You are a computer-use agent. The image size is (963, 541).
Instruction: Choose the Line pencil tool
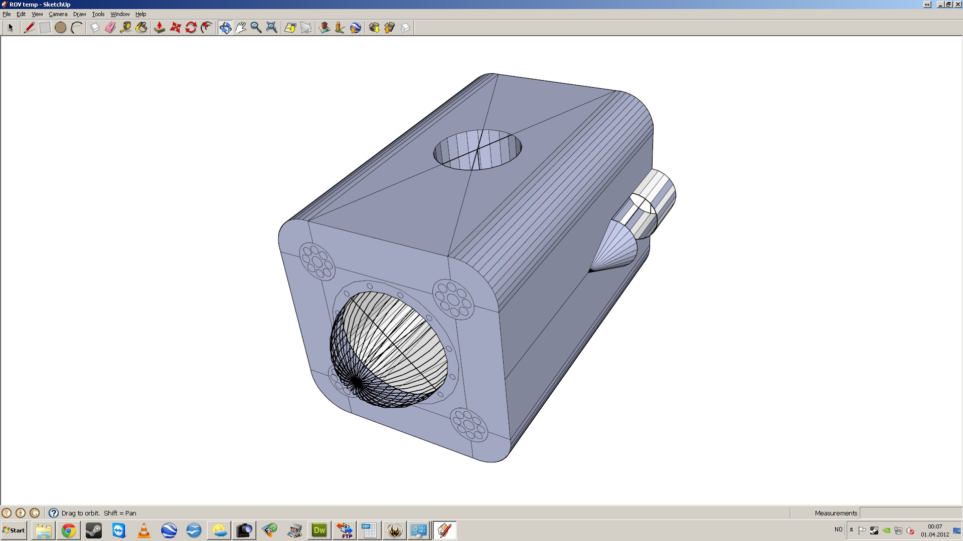tap(30, 28)
